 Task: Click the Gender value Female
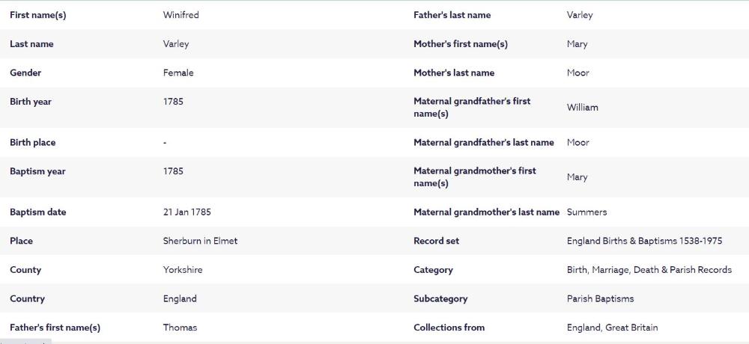pos(178,73)
